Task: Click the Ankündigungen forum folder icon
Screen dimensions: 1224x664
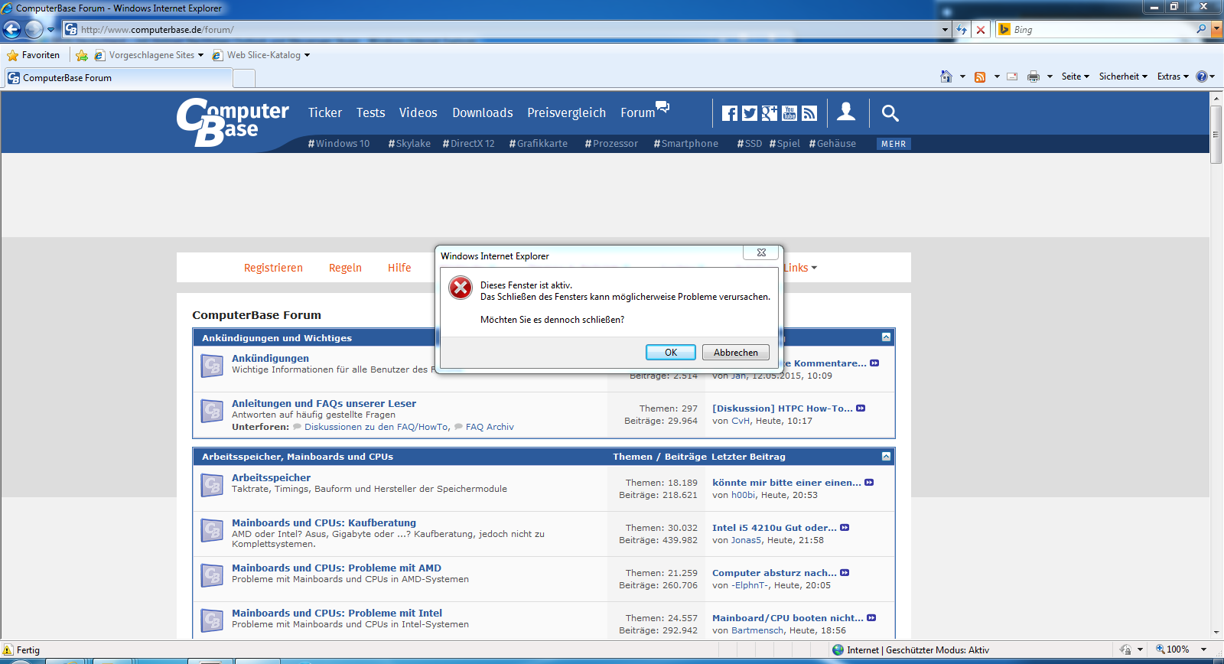Action: tap(212, 366)
